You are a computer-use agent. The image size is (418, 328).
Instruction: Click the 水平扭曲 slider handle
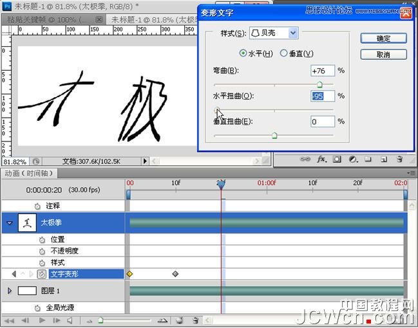(x=217, y=110)
